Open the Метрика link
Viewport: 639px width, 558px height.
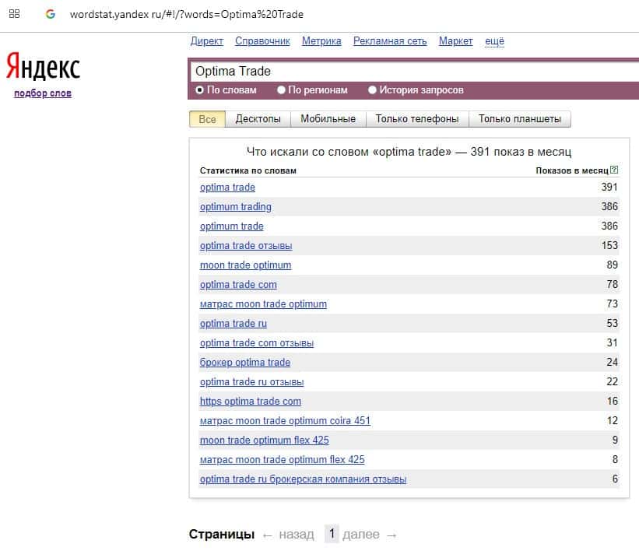click(321, 41)
